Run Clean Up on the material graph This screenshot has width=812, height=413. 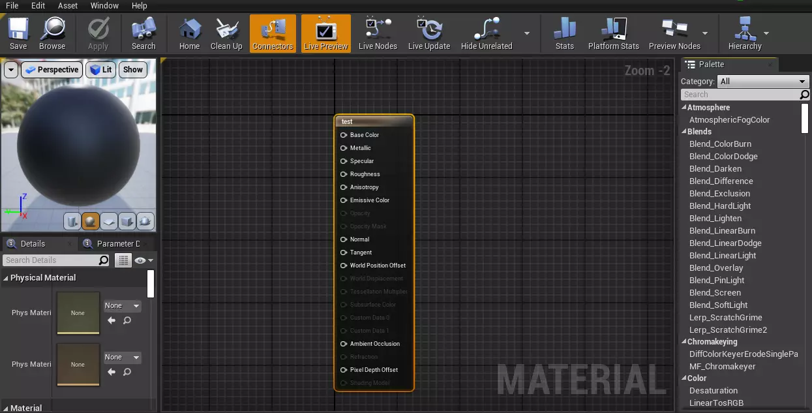pyautogui.click(x=226, y=33)
